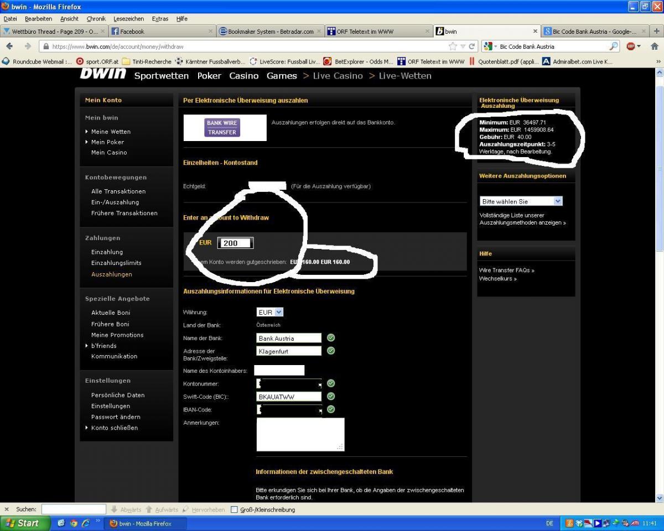Open the 'Bitte wählen Sie' dropdown
The width and height of the screenshot is (664, 531).
(x=521, y=201)
